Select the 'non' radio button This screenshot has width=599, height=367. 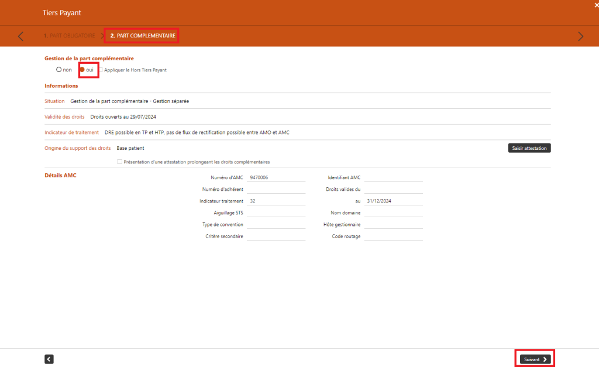[59, 70]
